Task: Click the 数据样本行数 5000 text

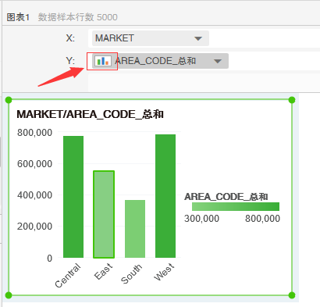Action: point(78,17)
